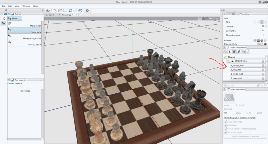The image size is (268, 144).
Task: Click the Undo arrow in the toolbar
Action: coord(70,11)
